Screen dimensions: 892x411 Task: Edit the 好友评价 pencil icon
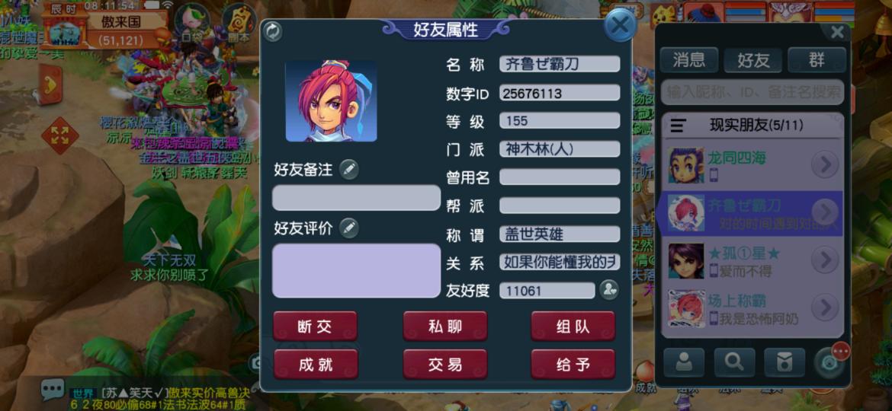point(348,228)
